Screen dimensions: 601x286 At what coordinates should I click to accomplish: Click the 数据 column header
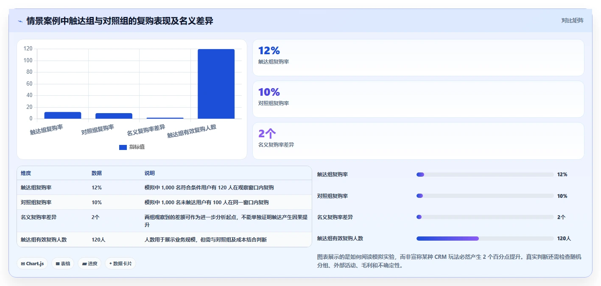point(97,173)
